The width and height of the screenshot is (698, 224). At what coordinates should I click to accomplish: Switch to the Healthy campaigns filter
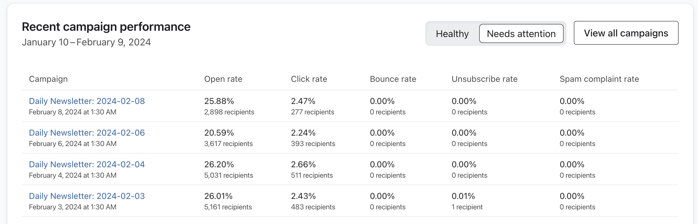tap(452, 33)
